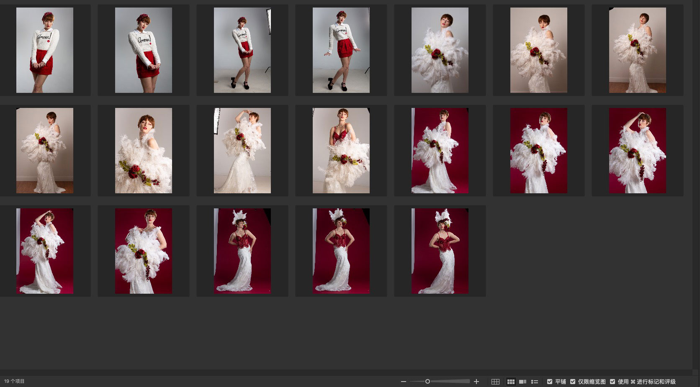Choose close-up feather photo with eyes closed
Screen dimensions: 700x387
coord(143,151)
